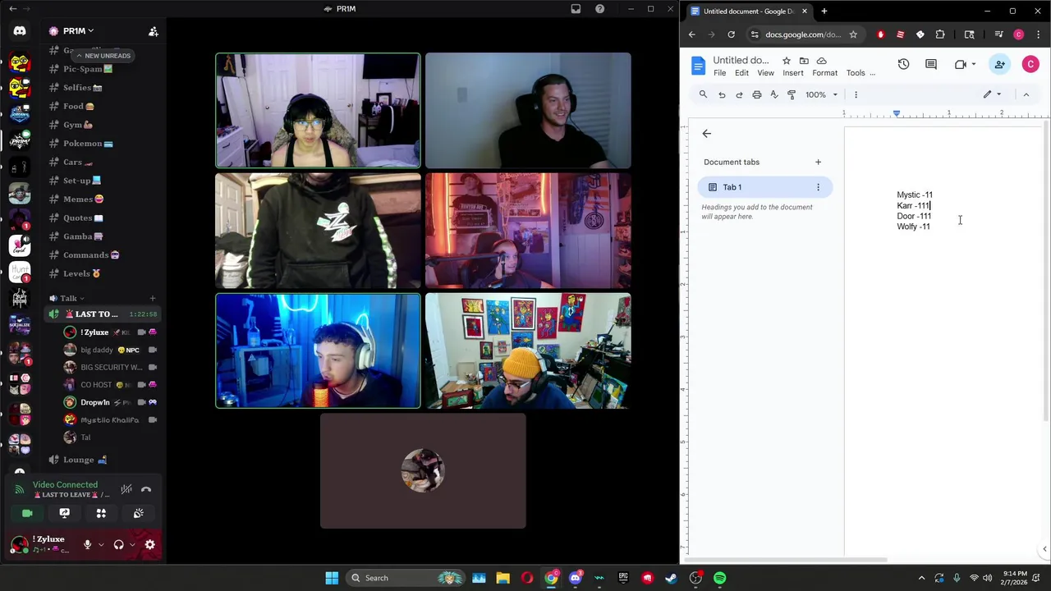Click Discord disconnect call icon
The height and width of the screenshot is (591, 1051).
(146, 489)
